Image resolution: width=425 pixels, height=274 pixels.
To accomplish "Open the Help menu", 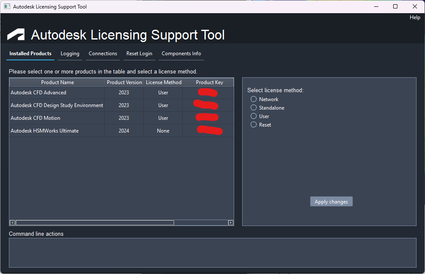I will pos(414,17).
